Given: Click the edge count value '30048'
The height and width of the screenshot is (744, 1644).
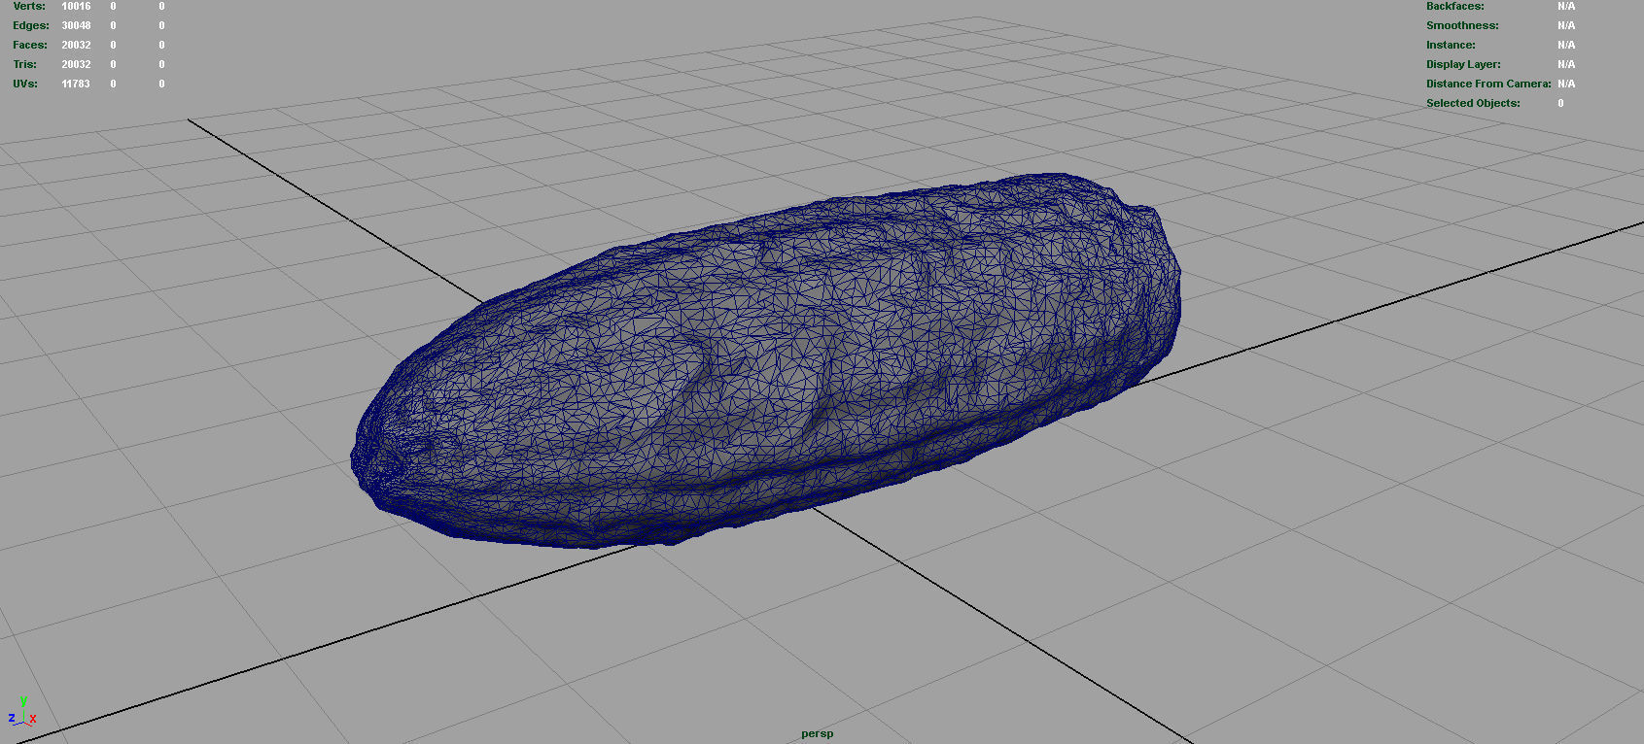Looking at the screenshot, I should [x=76, y=25].
